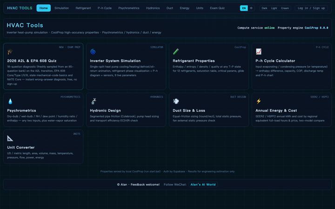Open the Exam Quiz nav tab
335x209 pixels.
pyautogui.click(x=217, y=8)
